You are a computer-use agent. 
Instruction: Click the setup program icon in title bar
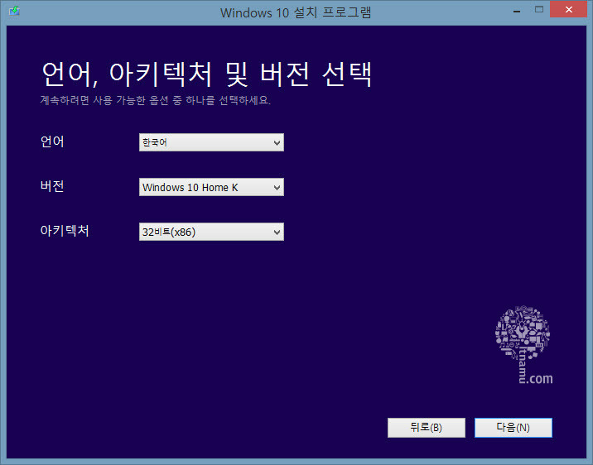pos(14,11)
